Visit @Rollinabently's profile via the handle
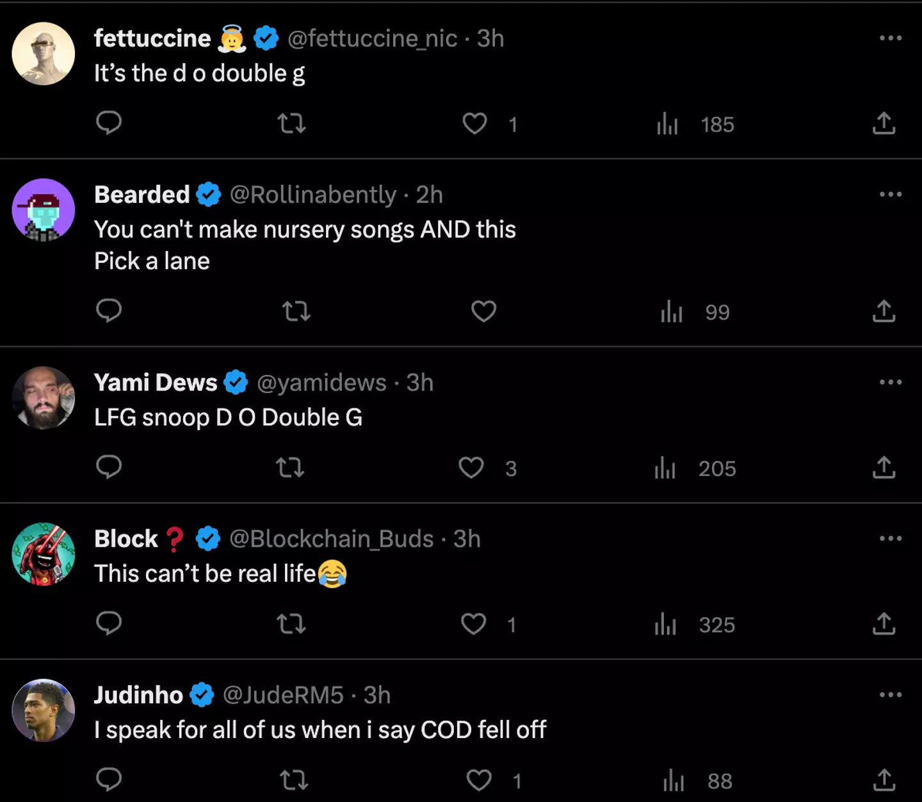 (x=313, y=195)
